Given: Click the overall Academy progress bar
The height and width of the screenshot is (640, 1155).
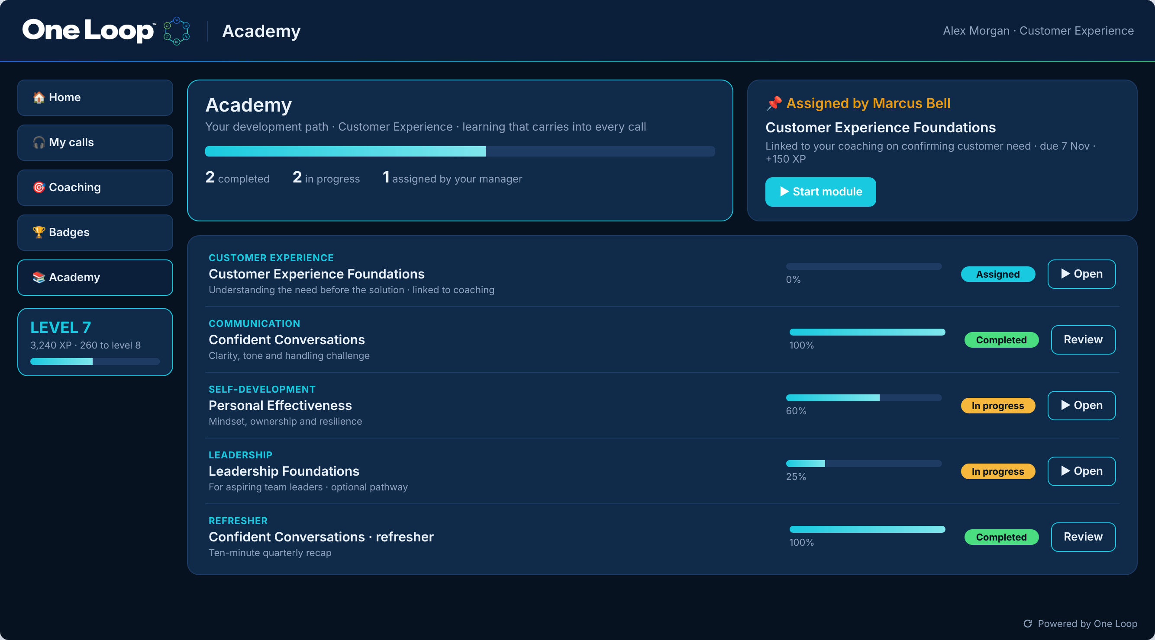Looking at the screenshot, I should pyautogui.click(x=460, y=151).
